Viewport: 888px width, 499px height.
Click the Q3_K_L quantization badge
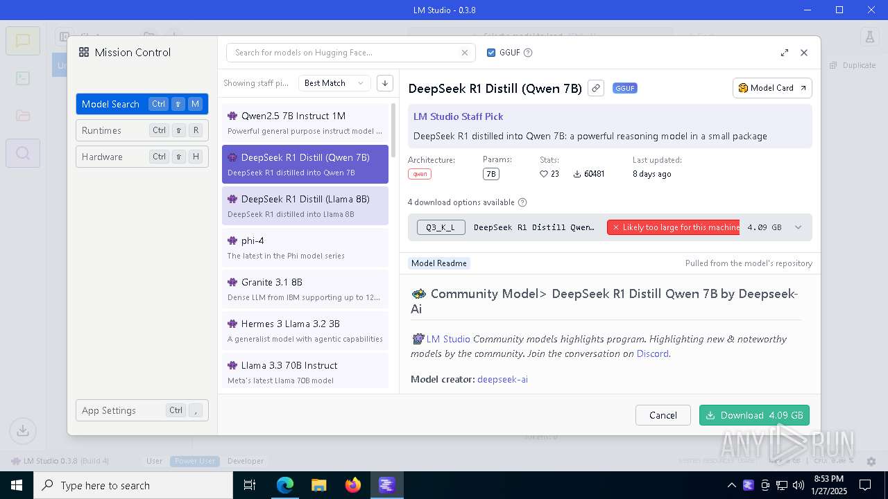pos(441,227)
